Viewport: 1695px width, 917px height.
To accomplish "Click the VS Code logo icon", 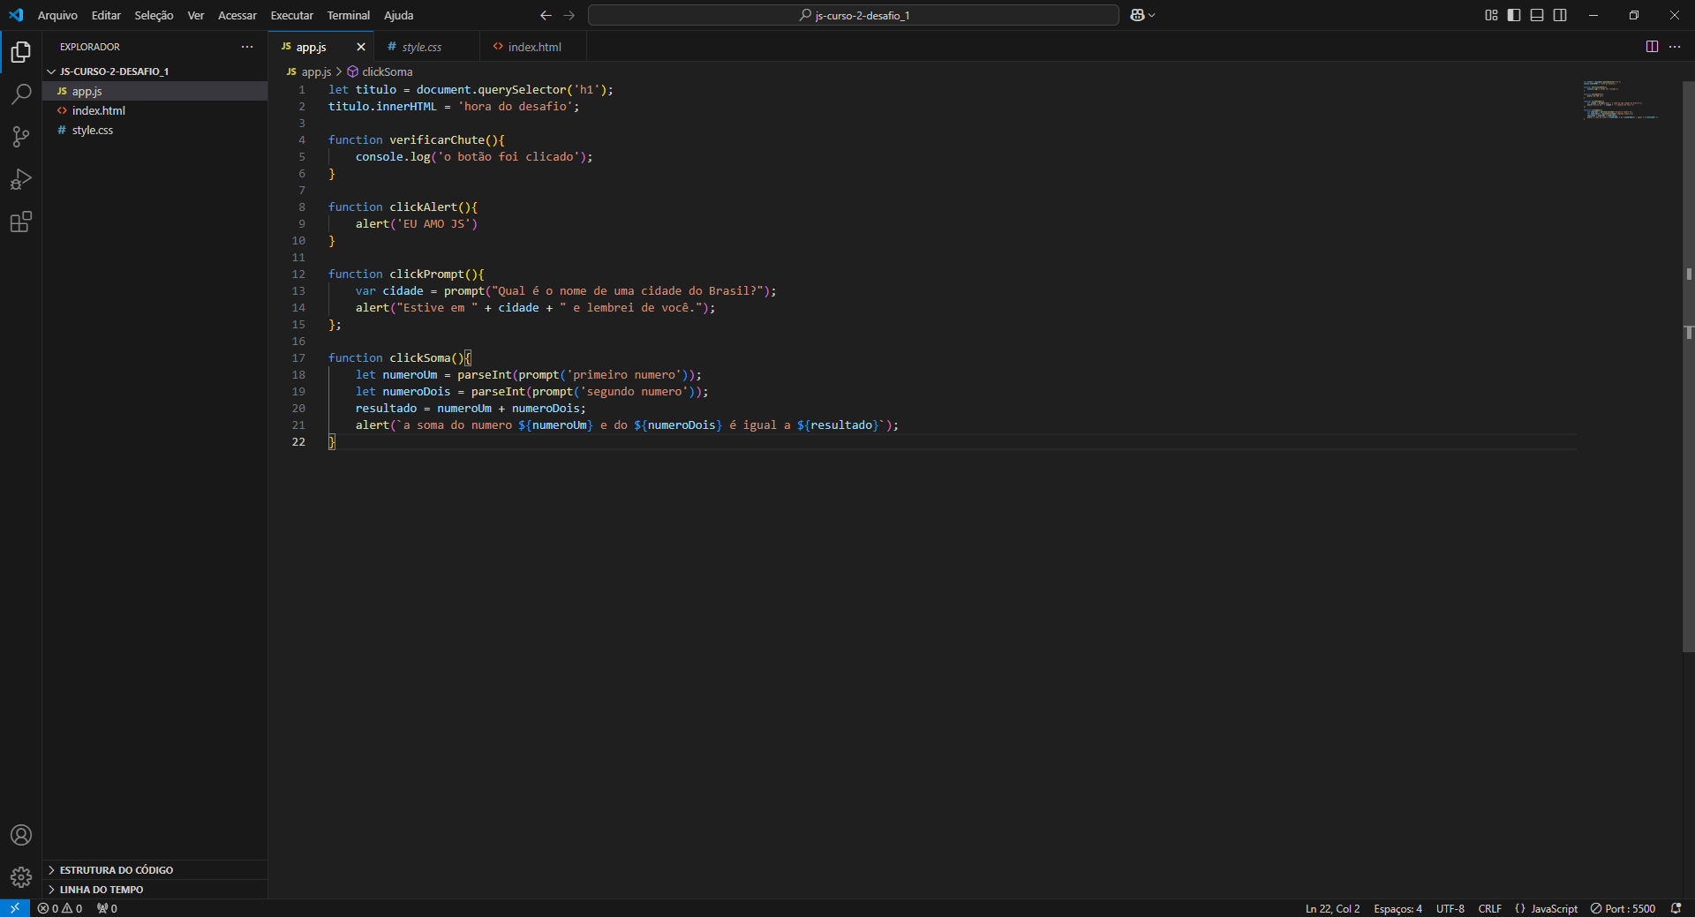I will [x=16, y=15].
